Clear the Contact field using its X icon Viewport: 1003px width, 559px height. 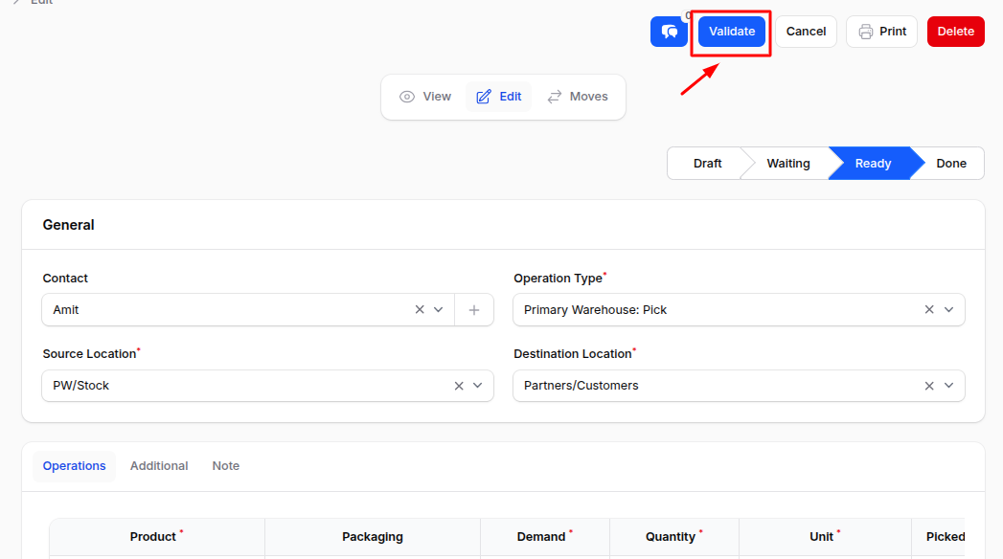tap(419, 309)
